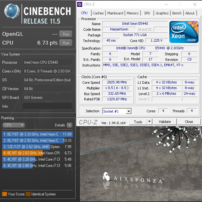Open the Mainboard tab
Viewport: 202px width, 202px height.
pos(115,13)
